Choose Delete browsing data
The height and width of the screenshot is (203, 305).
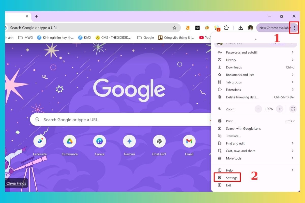(x=255, y=97)
